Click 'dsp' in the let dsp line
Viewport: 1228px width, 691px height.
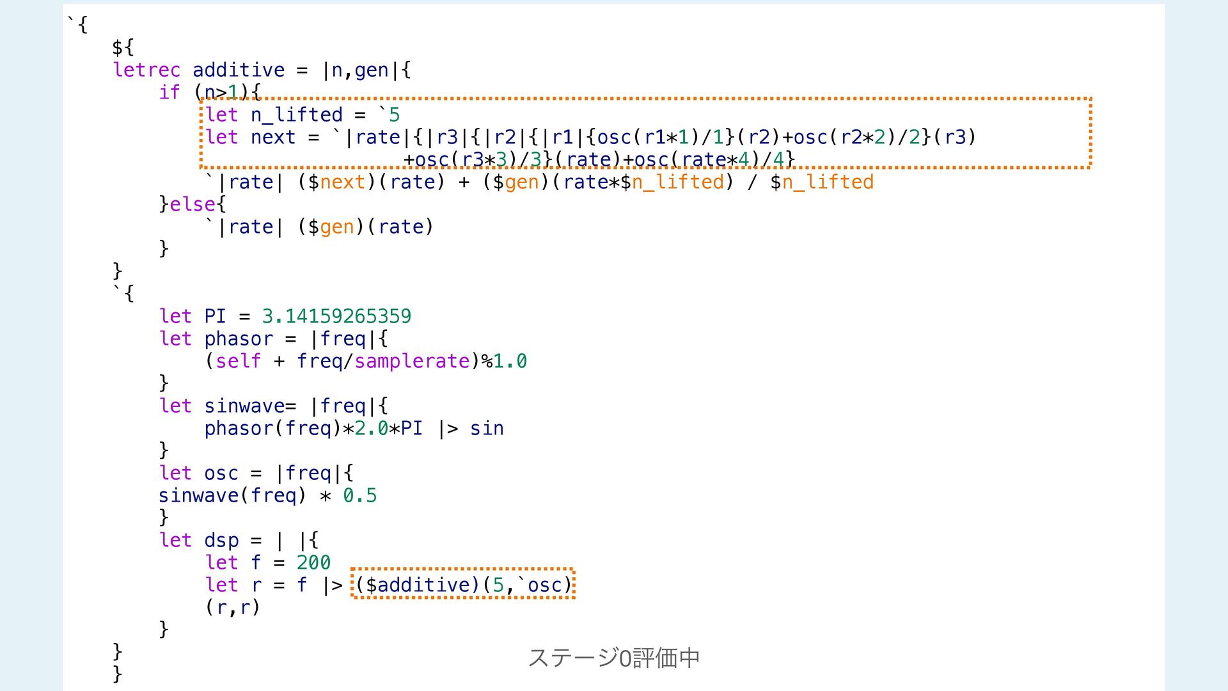pos(221,540)
